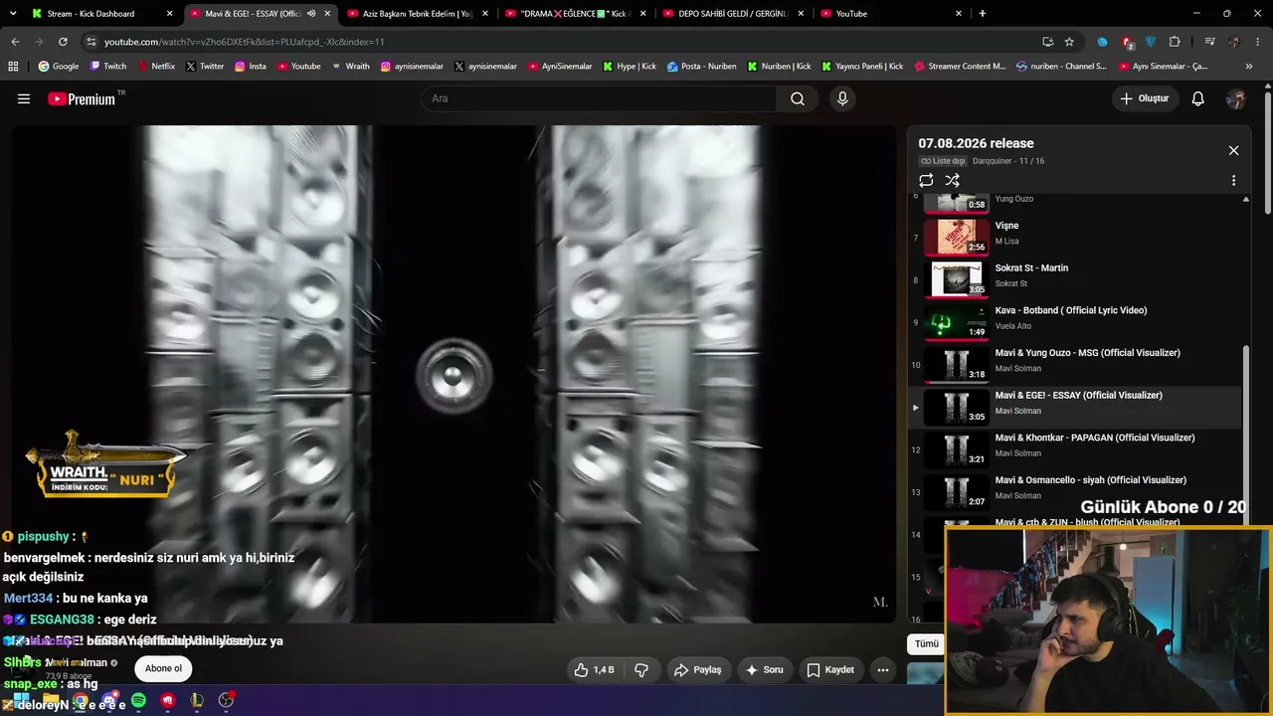The height and width of the screenshot is (716, 1273).
Task: Open the Riot Client taskbar icon
Action: coord(167,700)
